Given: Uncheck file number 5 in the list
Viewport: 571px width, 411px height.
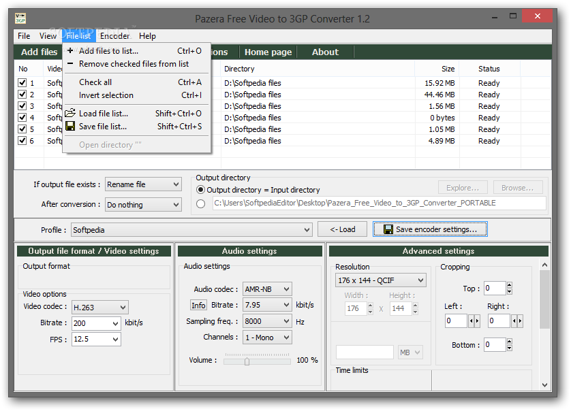Looking at the screenshot, I should (x=22, y=129).
